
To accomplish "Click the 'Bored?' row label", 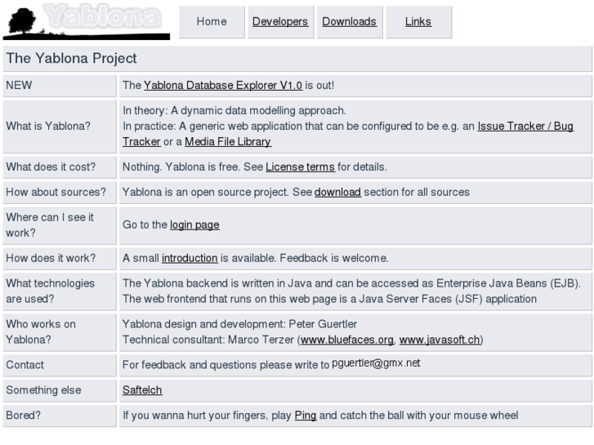I will [x=23, y=416].
